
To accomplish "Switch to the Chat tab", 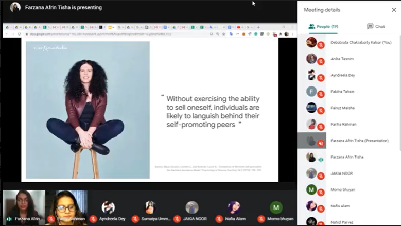I will click(x=376, y=26).
